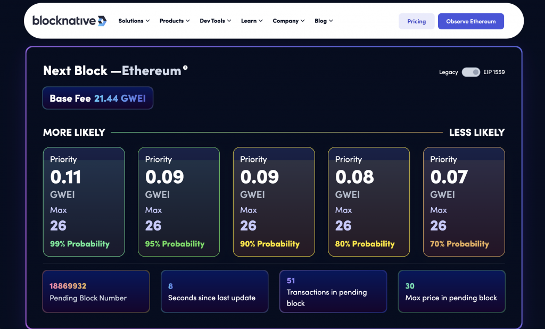
Task: Click the Seconds since last update tile
Action: coord(214,291)
